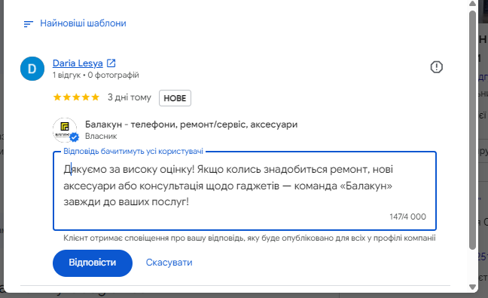Cancel the reply with Скасувати
The width and height of the screenshot is (488, 298).
169,263
